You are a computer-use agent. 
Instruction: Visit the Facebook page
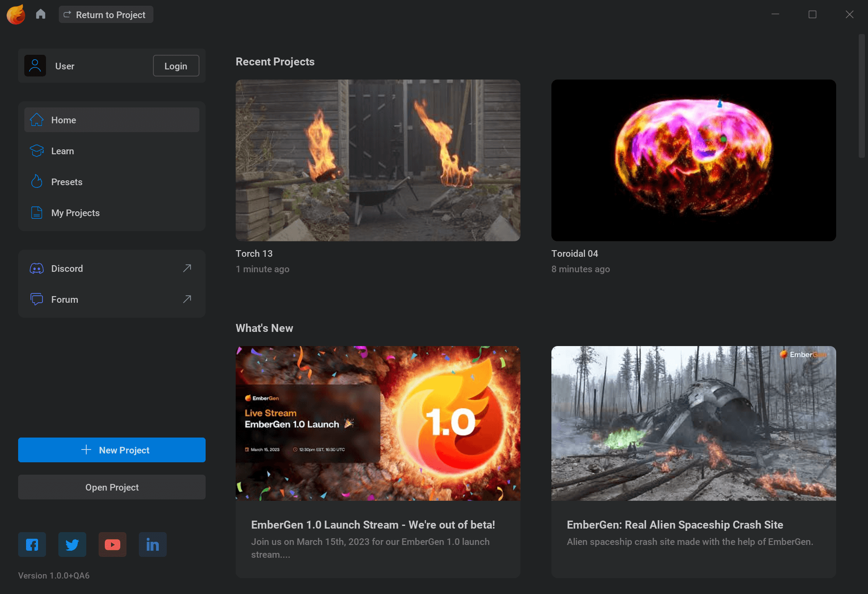tap(32, 544)
